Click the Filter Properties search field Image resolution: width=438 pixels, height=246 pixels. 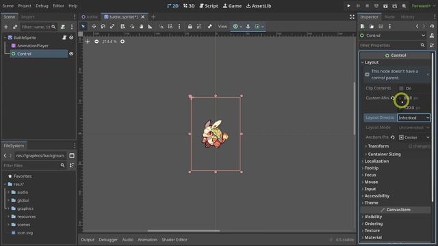click(392, 45)
